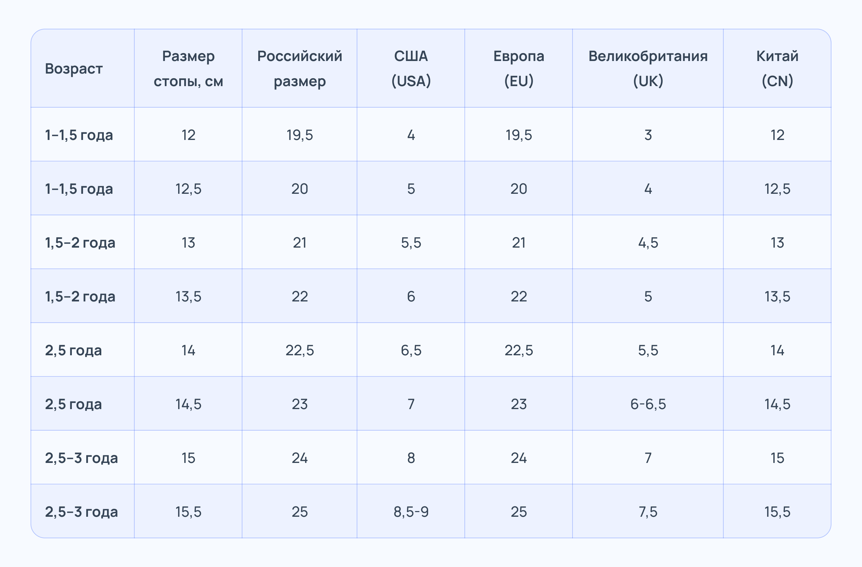Click the USA size cell 6,5
The height and width of the screenshot is (567, 862).
(x=411, y=350)
